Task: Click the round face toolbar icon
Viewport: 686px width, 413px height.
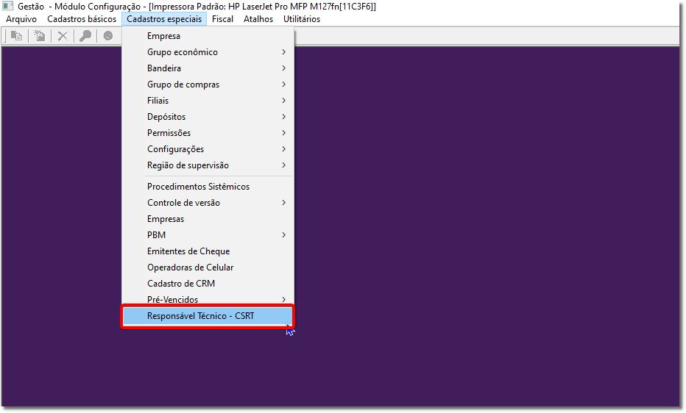Action: (x=108, y=36)
